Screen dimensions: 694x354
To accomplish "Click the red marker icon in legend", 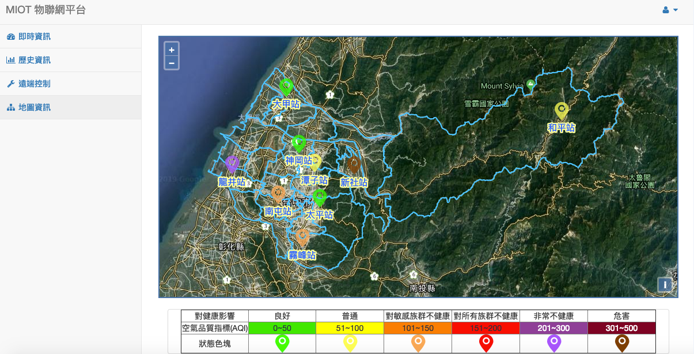I will pos(486,342).
